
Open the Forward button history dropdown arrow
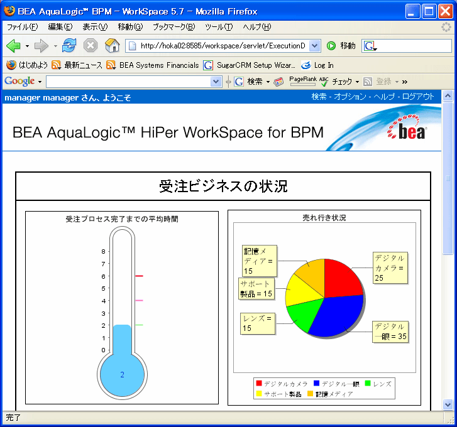pos(55,46)
